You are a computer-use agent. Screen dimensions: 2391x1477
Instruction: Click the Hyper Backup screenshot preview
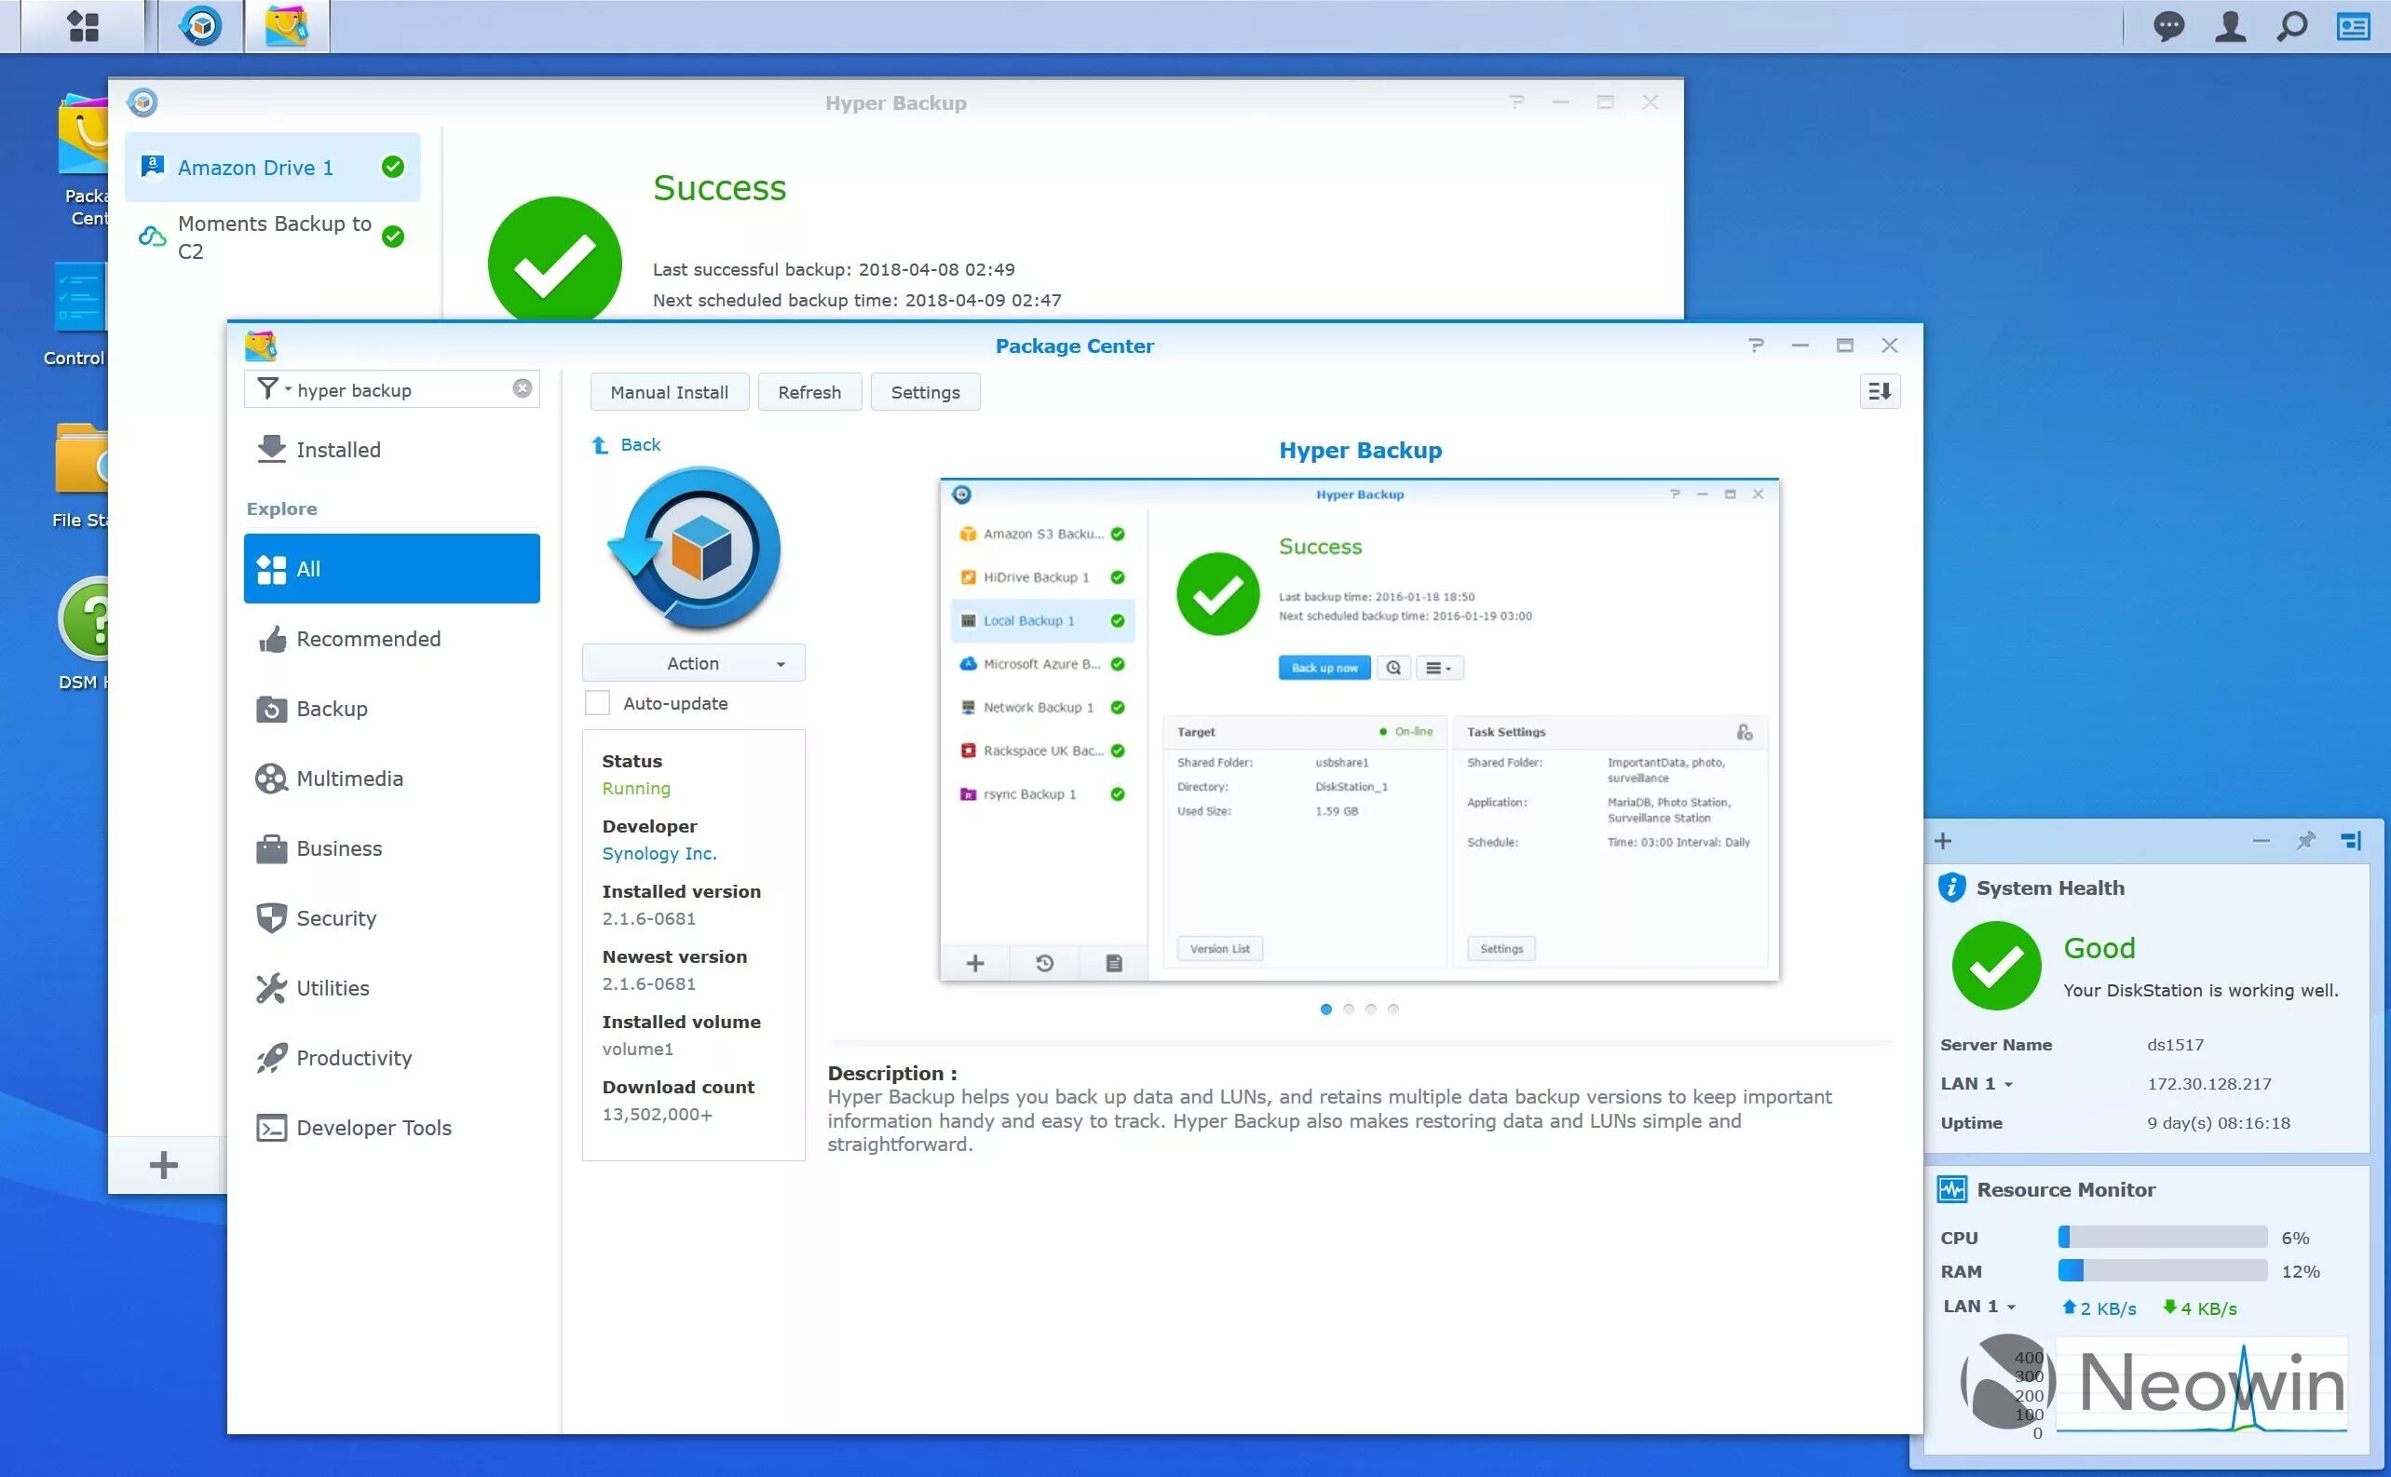click(1359, 730)
